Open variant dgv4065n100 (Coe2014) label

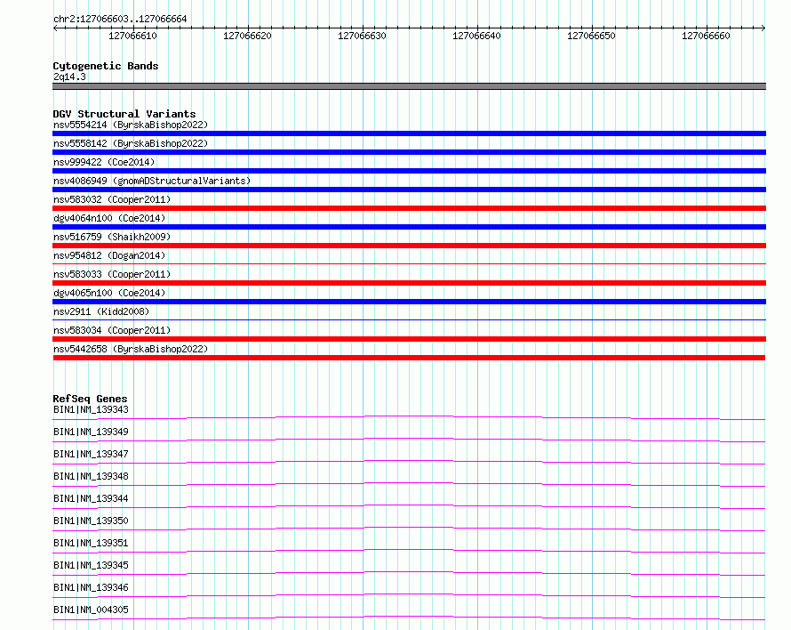(x=109, y=293)
